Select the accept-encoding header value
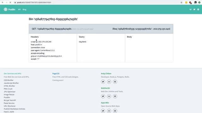 click(x=46, y=56)
